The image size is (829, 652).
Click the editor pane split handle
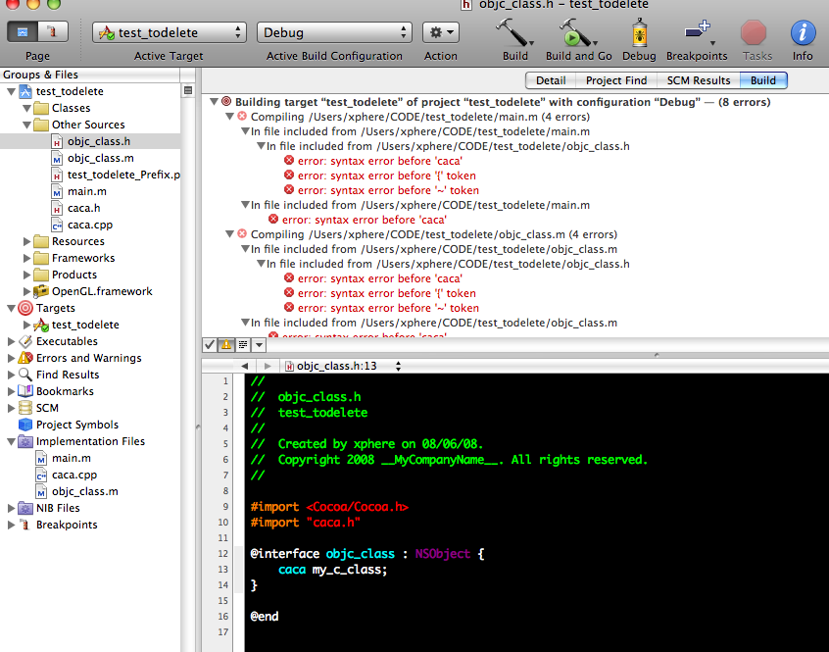[657, 355]
